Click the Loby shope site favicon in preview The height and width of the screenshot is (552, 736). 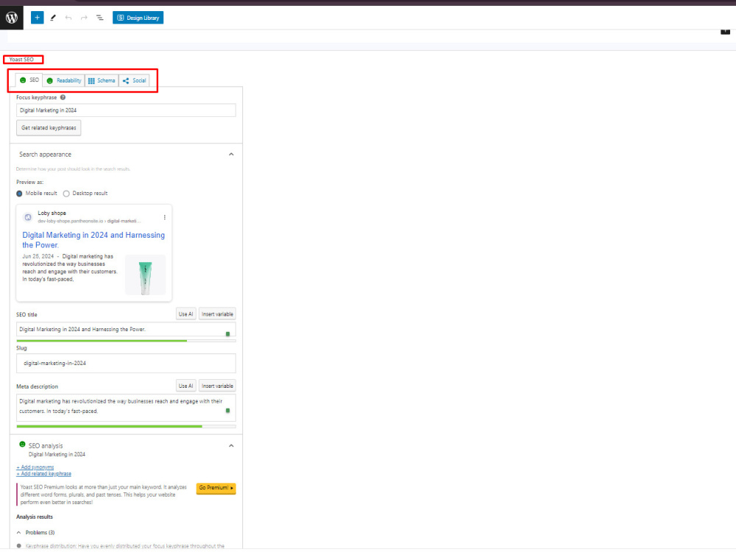click(x=28, y=217)
